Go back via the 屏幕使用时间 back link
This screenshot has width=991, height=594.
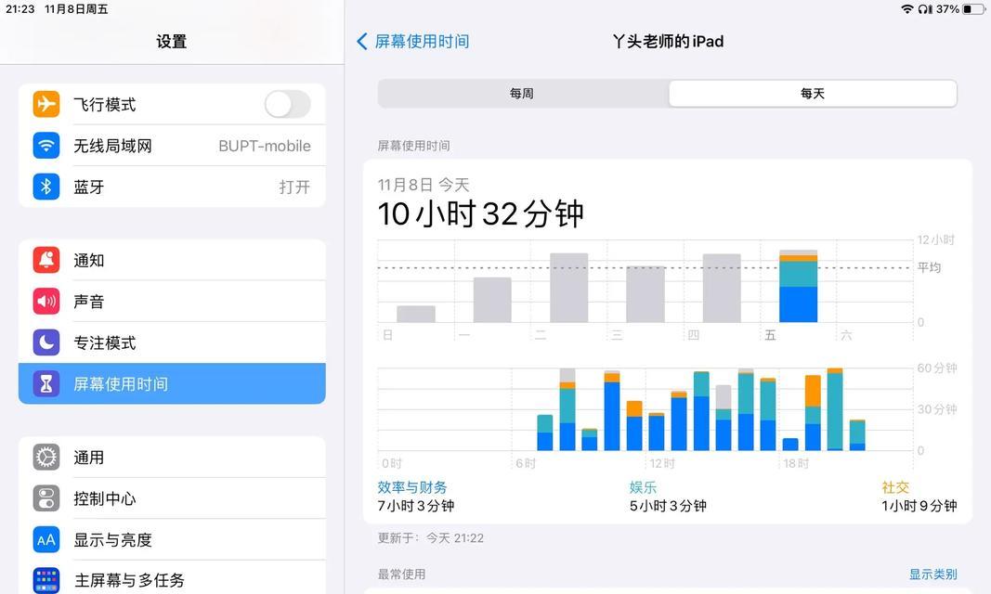point(413,42)
